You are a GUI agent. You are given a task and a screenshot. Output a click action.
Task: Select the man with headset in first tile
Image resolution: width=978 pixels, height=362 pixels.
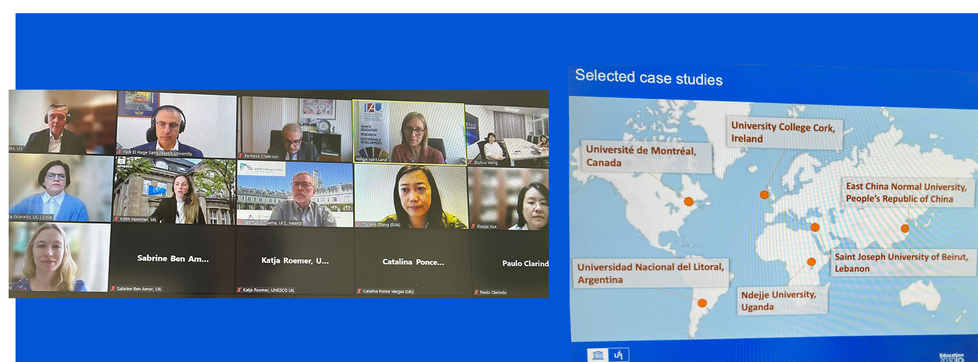[x=62, y=121]
